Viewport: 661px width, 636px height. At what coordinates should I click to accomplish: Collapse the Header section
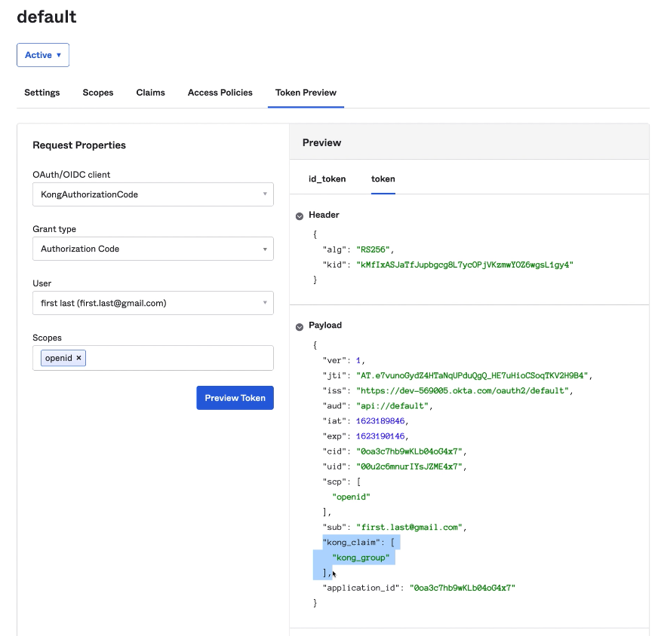[300, 216]
